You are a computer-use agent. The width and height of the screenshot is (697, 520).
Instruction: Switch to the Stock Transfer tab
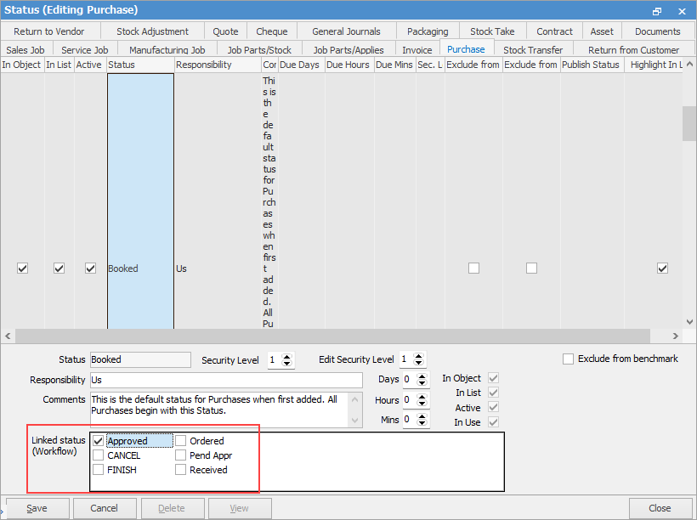533,50
